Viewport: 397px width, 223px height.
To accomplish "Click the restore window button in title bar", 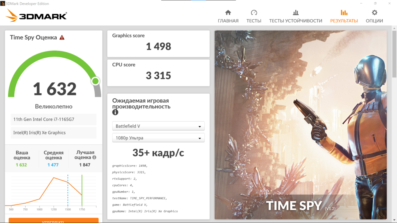I will (x=375, y=3).
